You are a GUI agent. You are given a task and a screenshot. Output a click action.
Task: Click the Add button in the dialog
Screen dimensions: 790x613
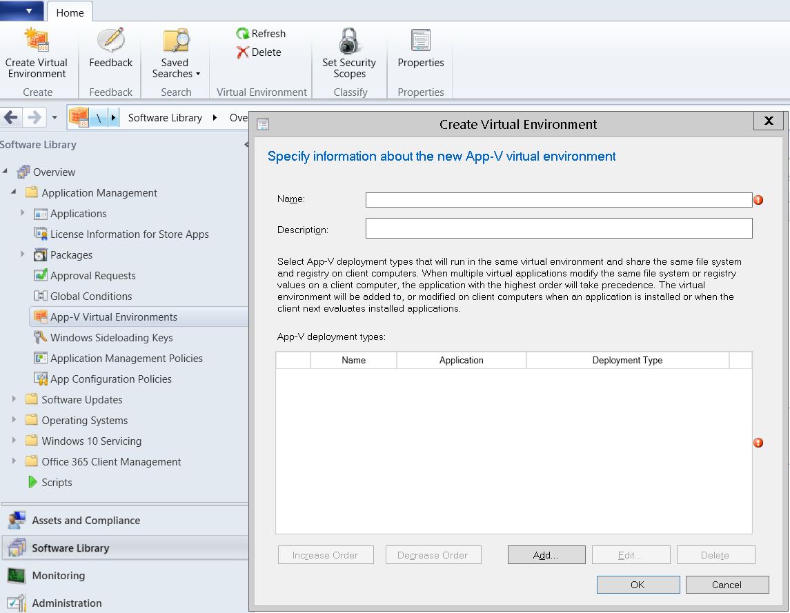(546, 554)
